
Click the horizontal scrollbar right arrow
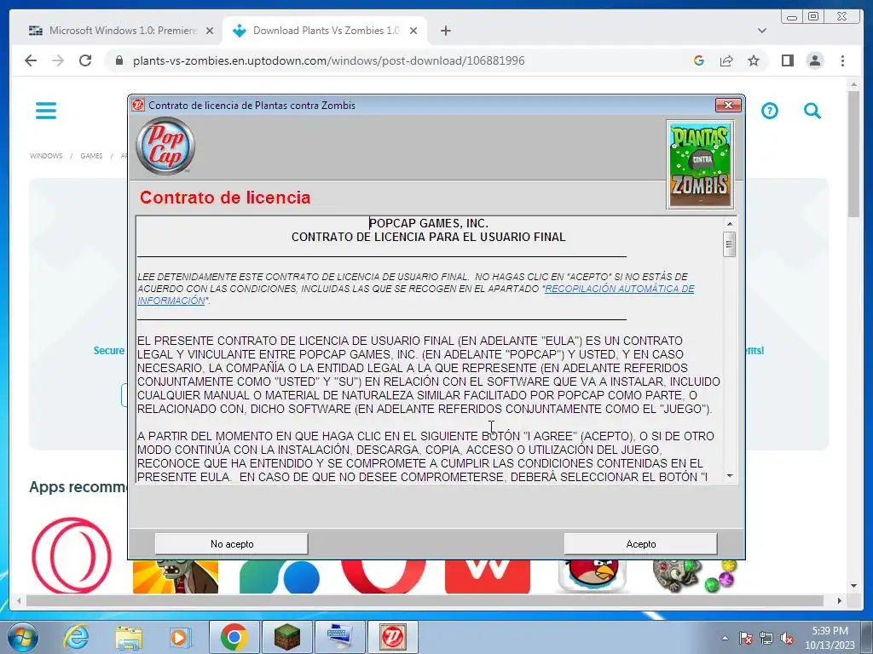click(x=840, y=600)
